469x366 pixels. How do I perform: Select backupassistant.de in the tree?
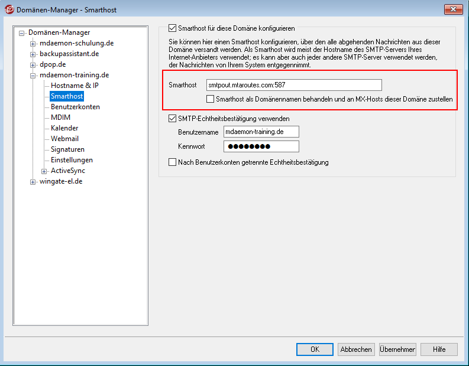click(69, 54)
